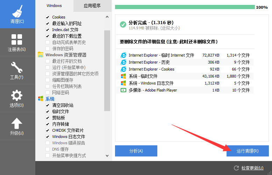This screenshot has height=175, width=272.
Task: Open the 注册表 registry grid icon
Action: [x=17, y=42]
